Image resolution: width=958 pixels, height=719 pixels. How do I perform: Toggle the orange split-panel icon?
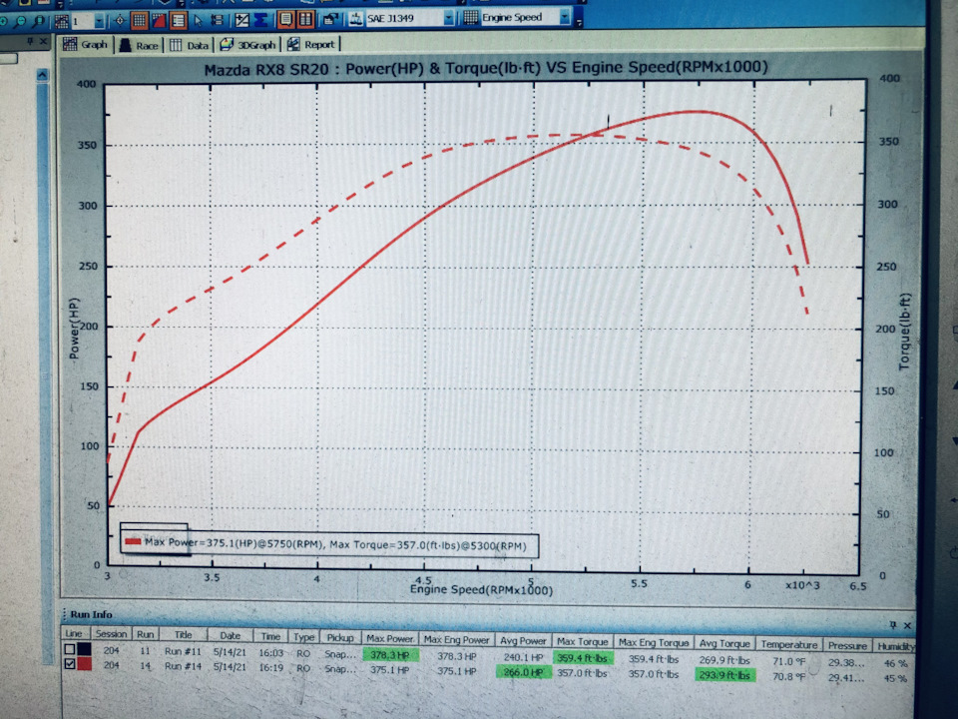305,20
